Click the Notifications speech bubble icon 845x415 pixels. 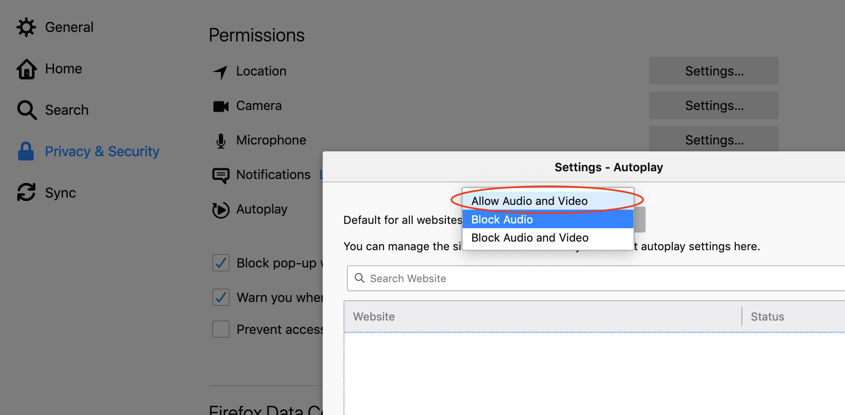pos(221,176)
